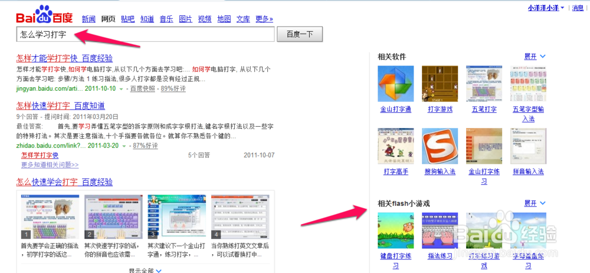Expand the 相关软件 section with 展开
Screen dimensions: 590x273
(x=535, y=57)
